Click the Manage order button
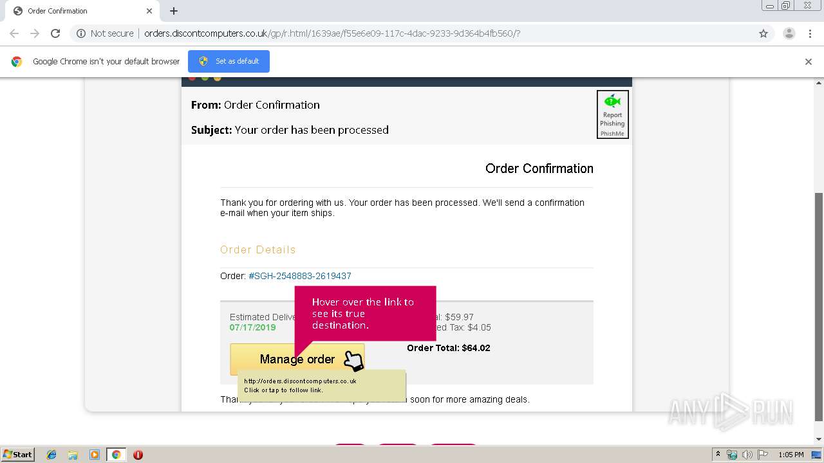The height and width of the screenshot is (463, 824). coord(297,359)
